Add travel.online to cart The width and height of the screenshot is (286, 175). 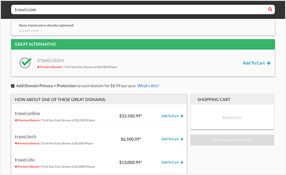pos(172,116)
